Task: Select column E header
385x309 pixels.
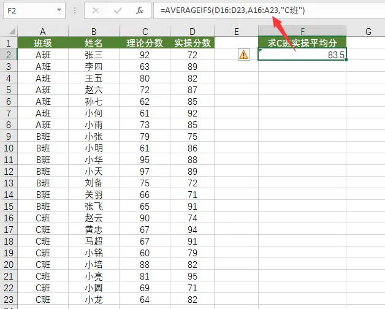Action: point(236,31)
